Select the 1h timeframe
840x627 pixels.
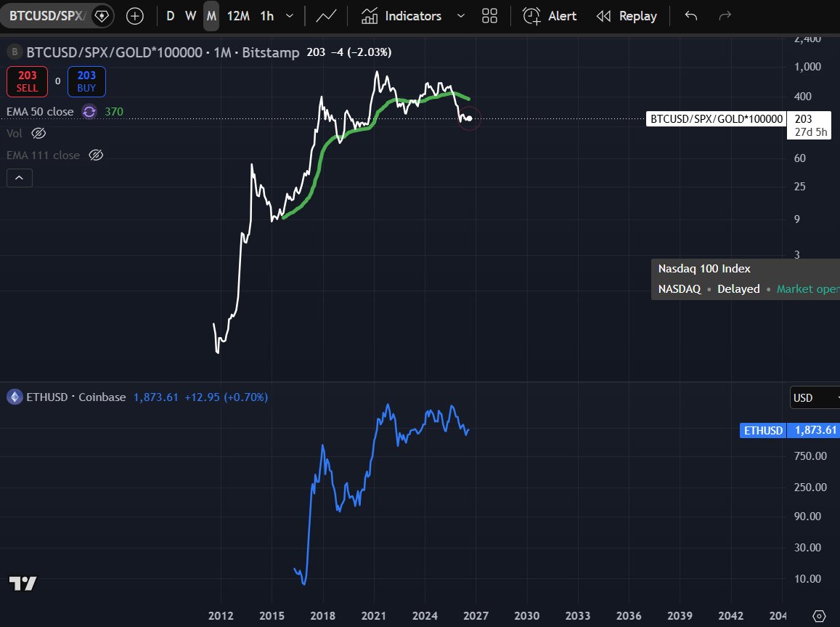point(266,16)
